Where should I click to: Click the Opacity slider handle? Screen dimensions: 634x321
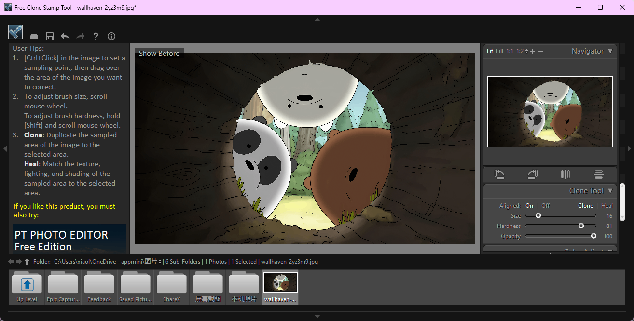point(593,236)
